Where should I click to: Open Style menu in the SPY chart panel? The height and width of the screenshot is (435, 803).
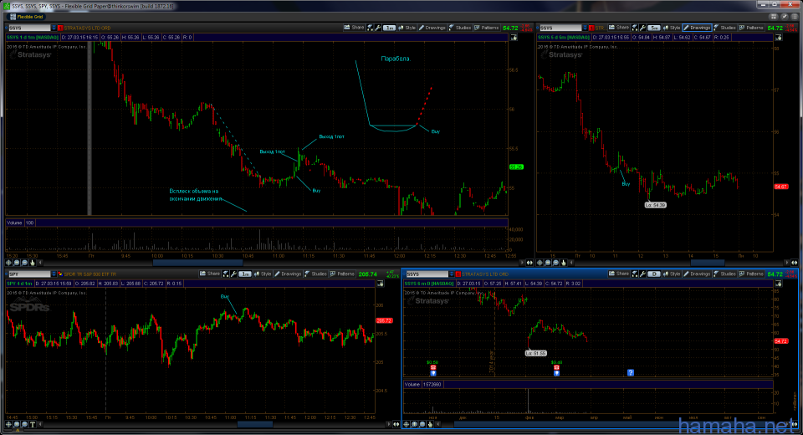[263, 274]
